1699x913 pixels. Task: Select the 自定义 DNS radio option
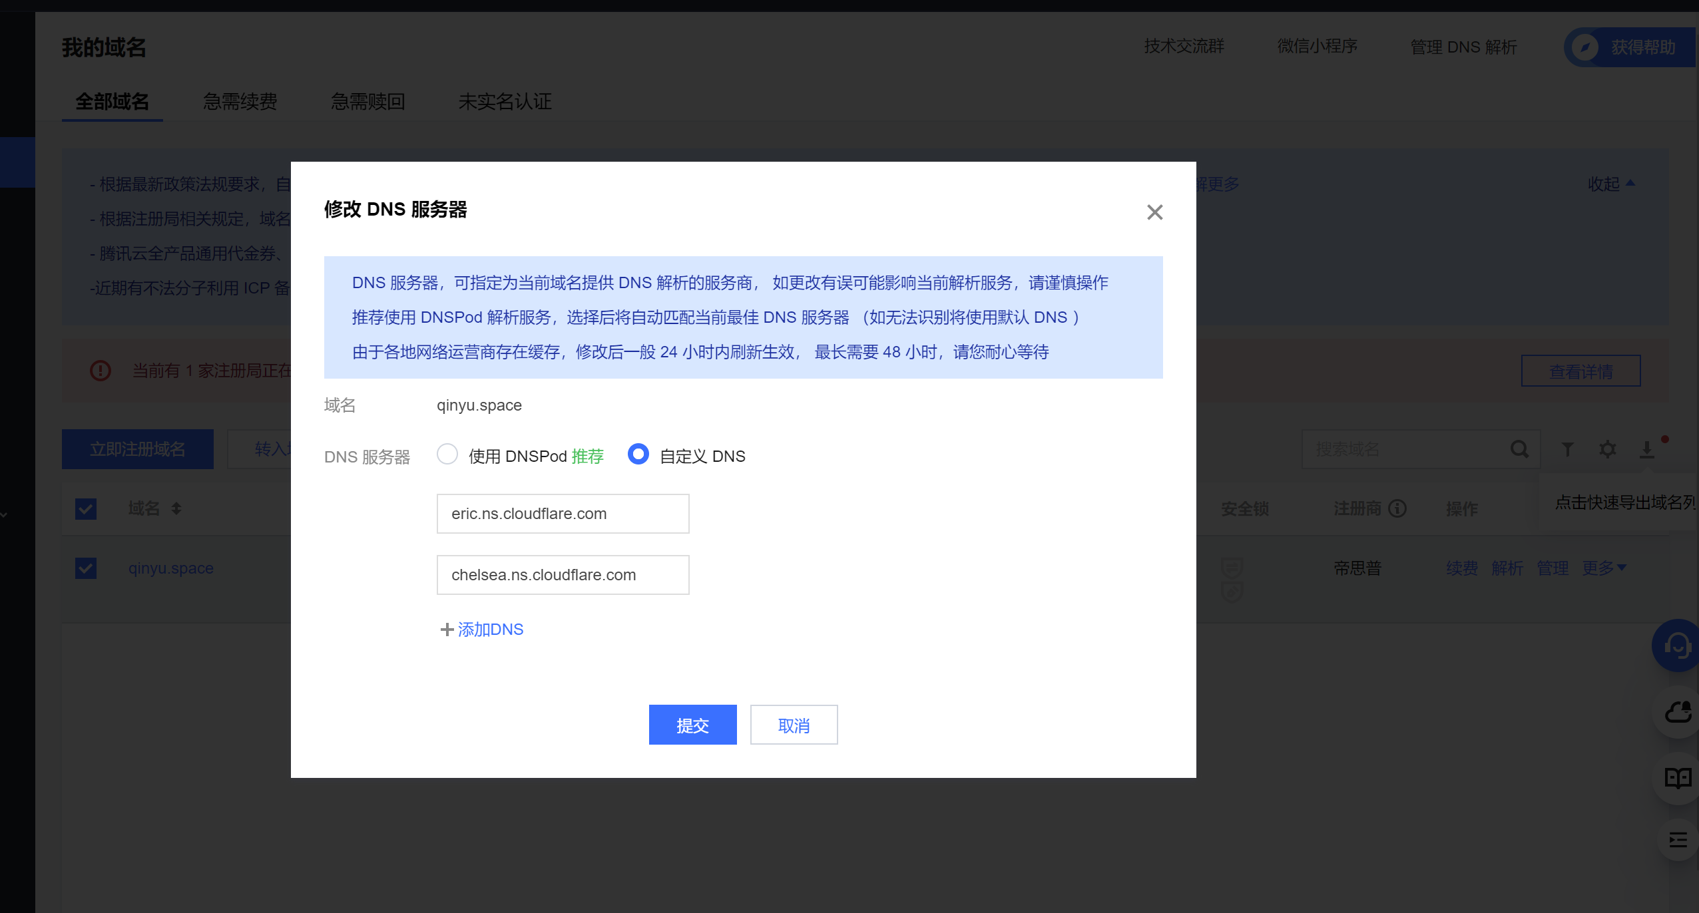click(638, 455)
